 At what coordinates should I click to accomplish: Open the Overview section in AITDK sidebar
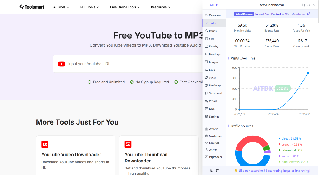pyautogui.click(x=214, y=15)
